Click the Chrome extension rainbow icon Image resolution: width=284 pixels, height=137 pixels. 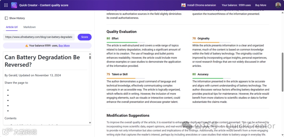[183, 5]
